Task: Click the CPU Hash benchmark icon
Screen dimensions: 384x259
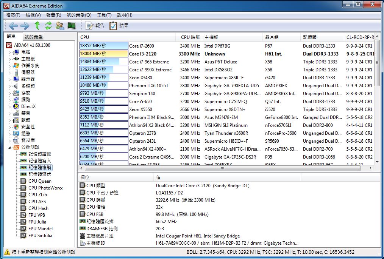Action: coord(23,208)
